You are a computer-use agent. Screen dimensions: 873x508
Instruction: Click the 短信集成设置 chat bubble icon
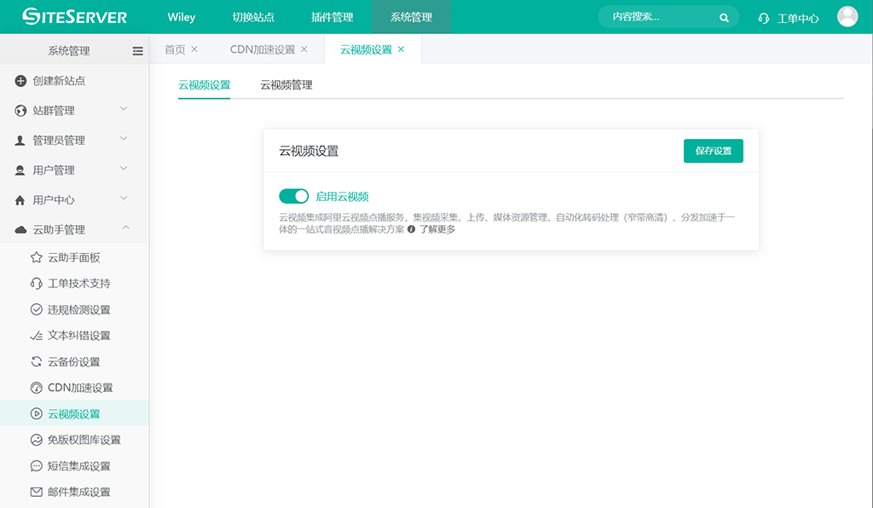click(37, 466)
